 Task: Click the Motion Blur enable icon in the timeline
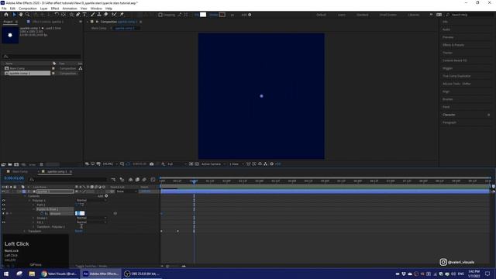point(144,180)
